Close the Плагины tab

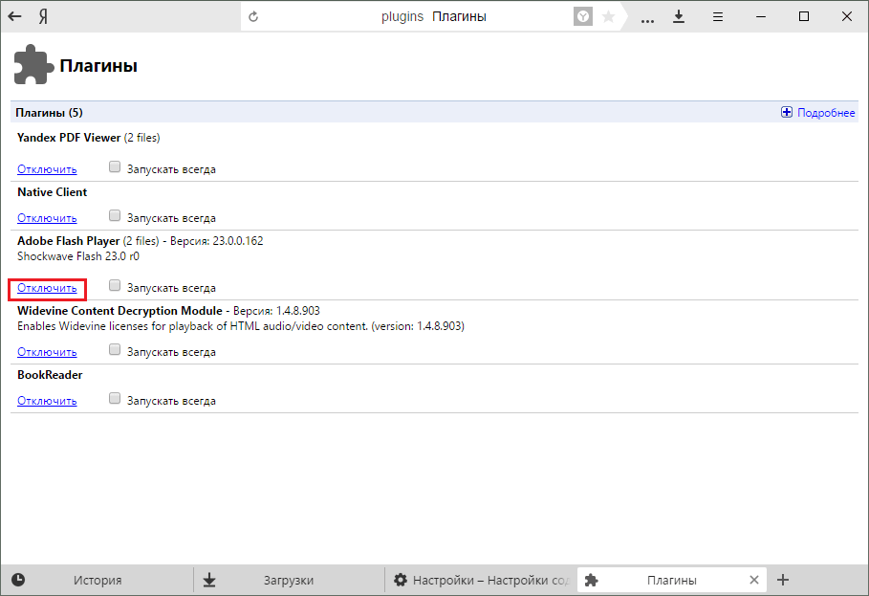click(753, 580)
